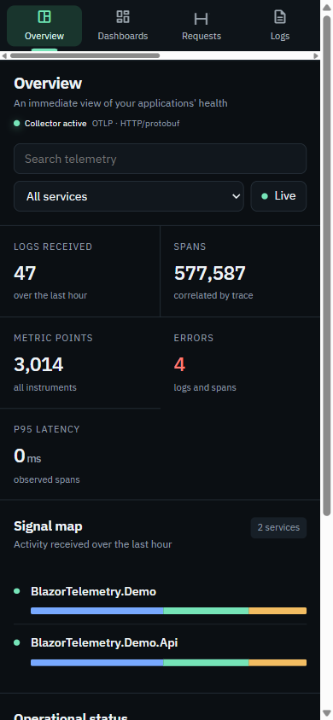Click the horizontal tab-bar scrollbar thumb
Image resolution: width=333 pixels, height=720 pixels.
(x=85, y=55)
